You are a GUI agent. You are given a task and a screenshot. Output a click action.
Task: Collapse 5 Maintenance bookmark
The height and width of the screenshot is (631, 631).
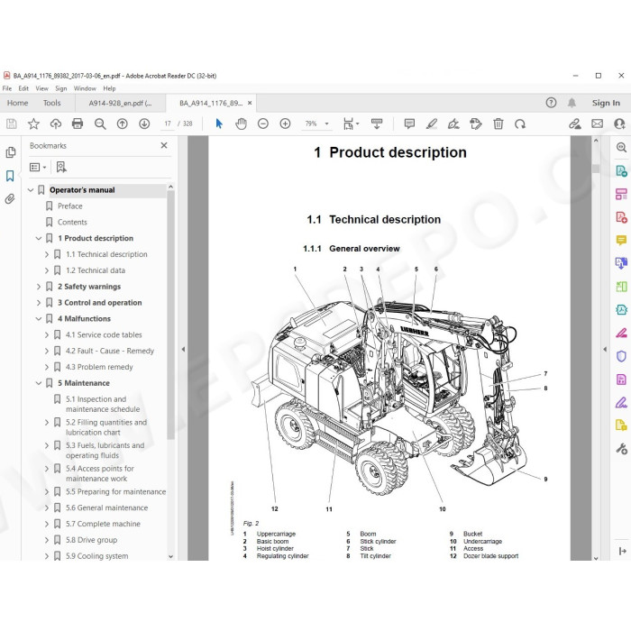point(39,383)
